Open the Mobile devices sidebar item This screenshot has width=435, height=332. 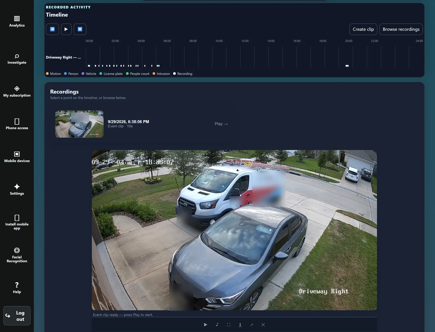(x=17, y=157)
